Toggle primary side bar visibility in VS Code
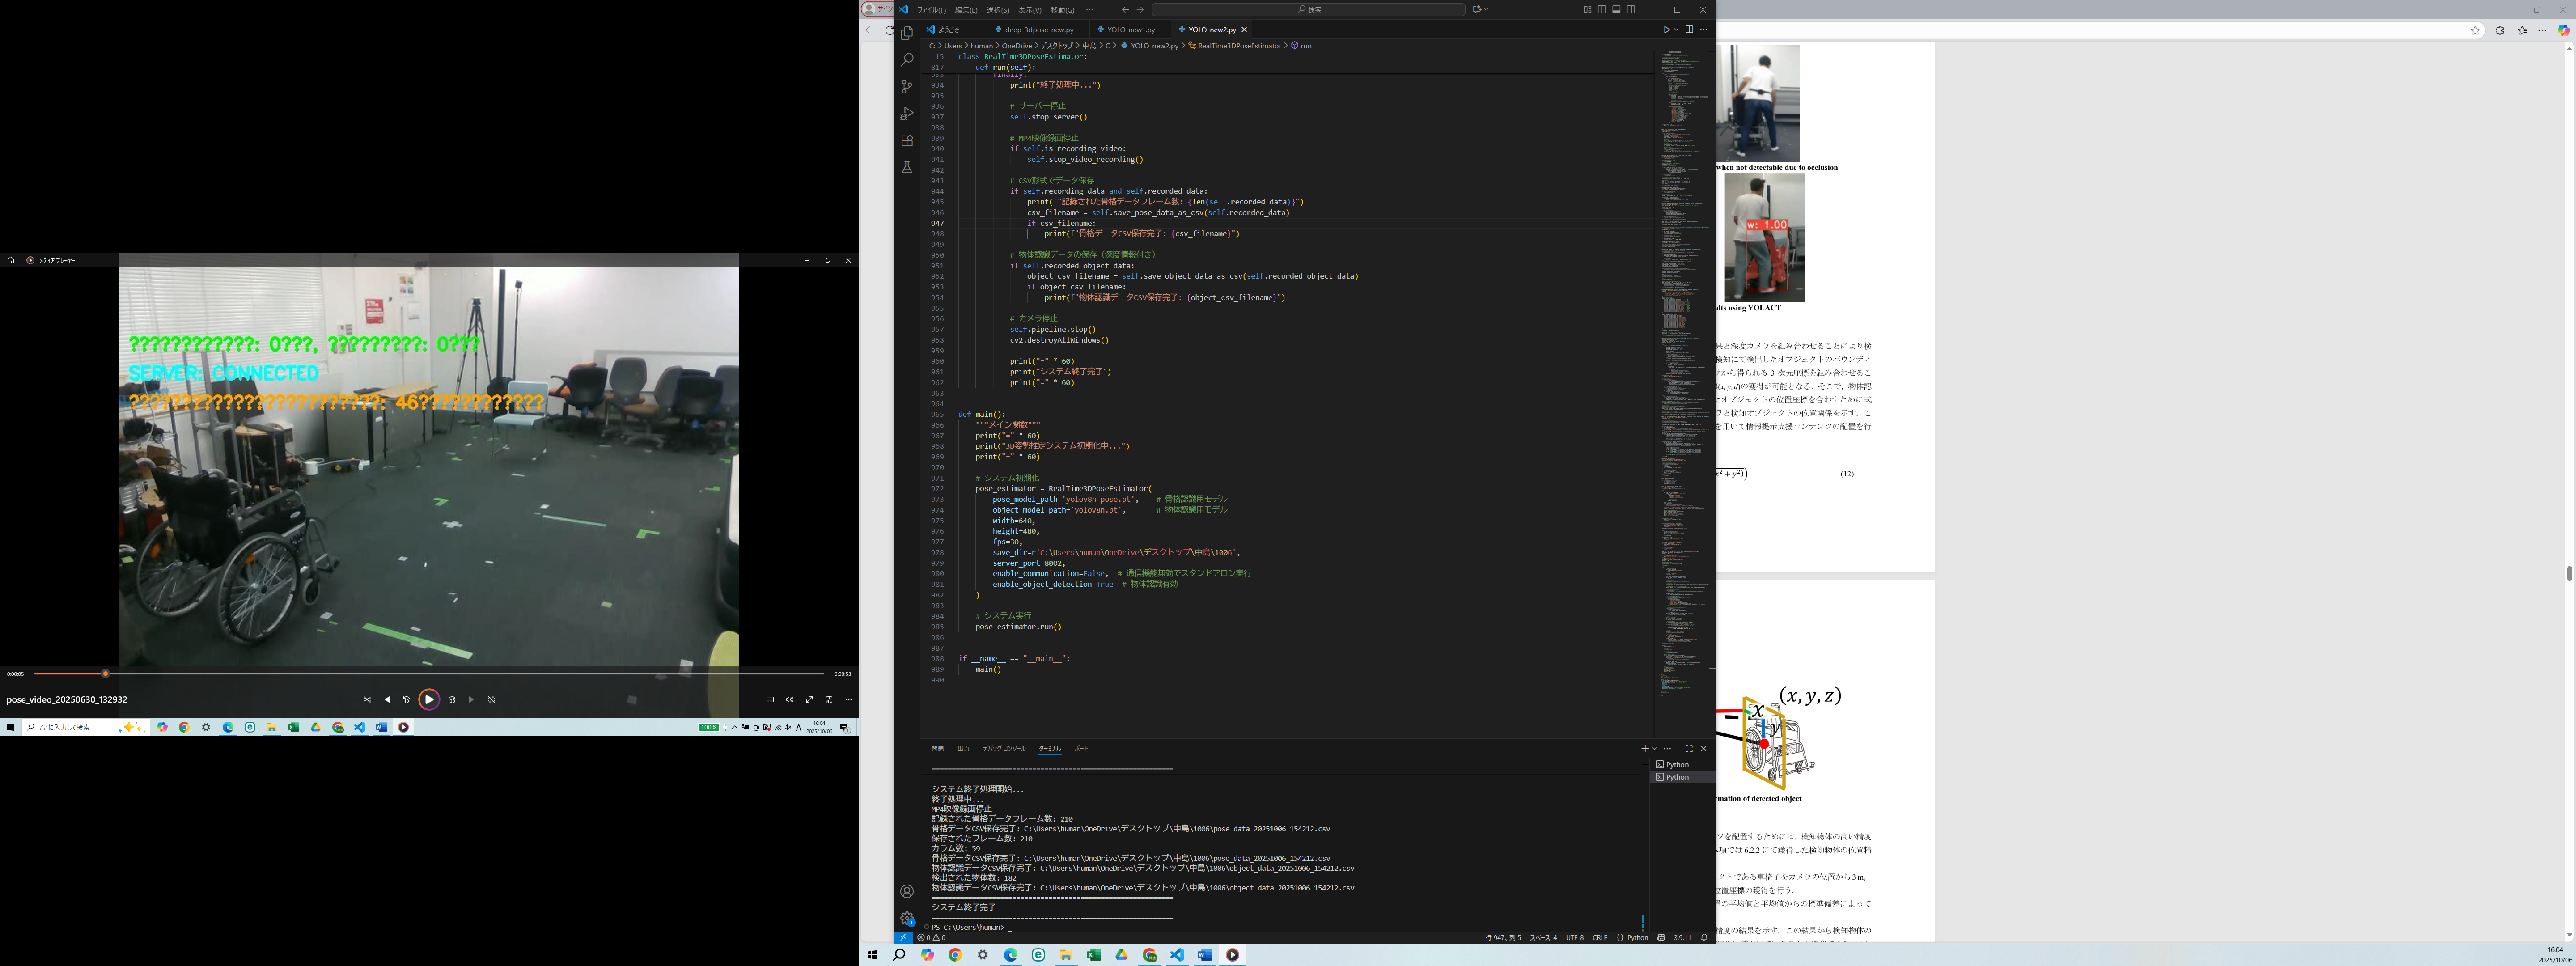 click(1602, 10)
